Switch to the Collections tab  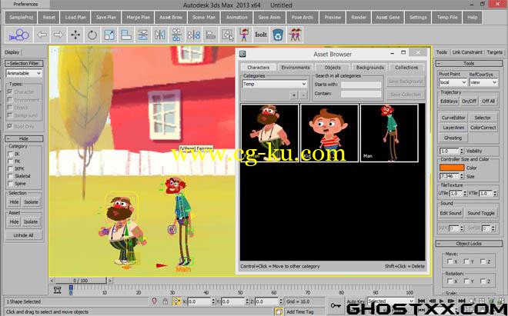point(406,68)
